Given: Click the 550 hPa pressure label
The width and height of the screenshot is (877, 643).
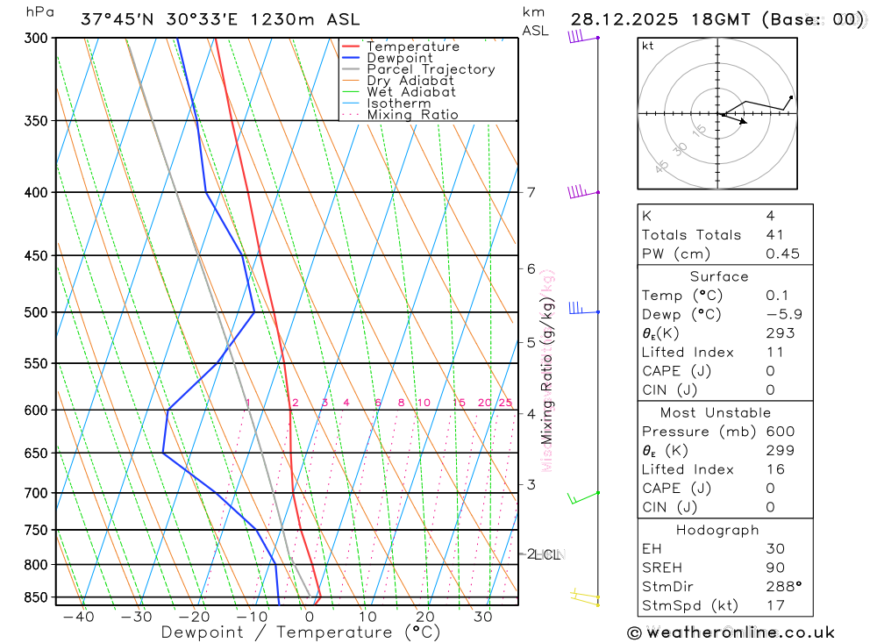Looking at the screenshot, I should coord(36,363).
